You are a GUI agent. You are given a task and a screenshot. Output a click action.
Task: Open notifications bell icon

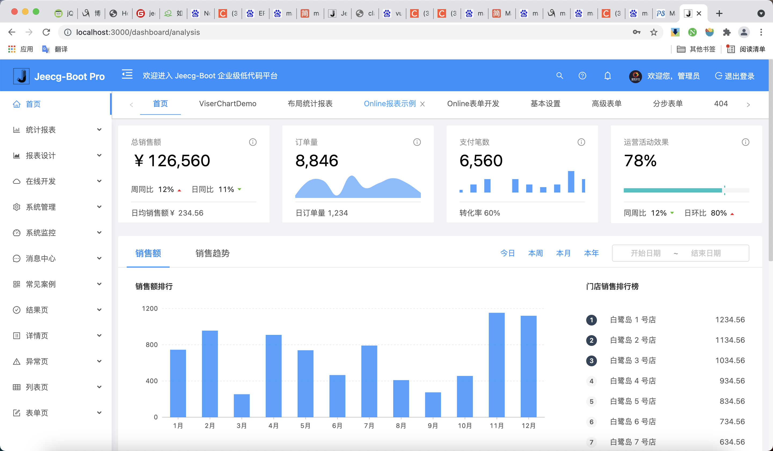click(x=607, y=76)
